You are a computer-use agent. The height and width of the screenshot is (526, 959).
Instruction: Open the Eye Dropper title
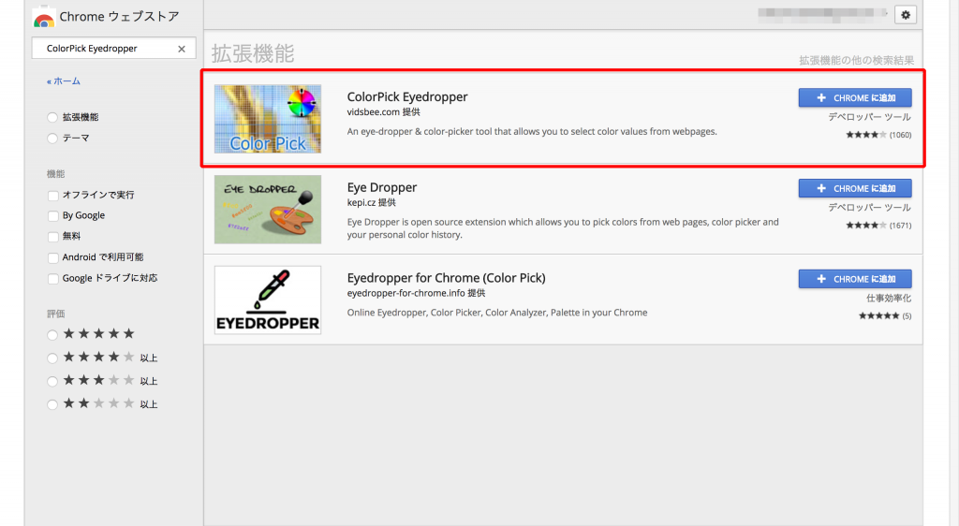(382, 187)
